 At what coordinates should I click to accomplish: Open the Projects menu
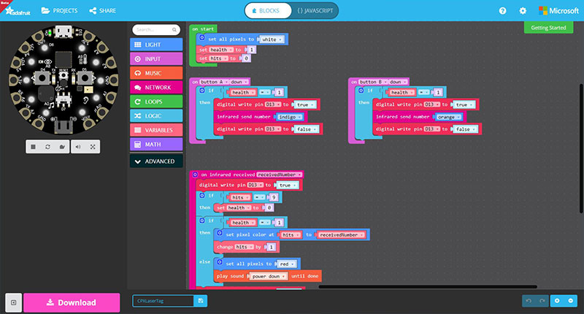click(x=60, y=11)
